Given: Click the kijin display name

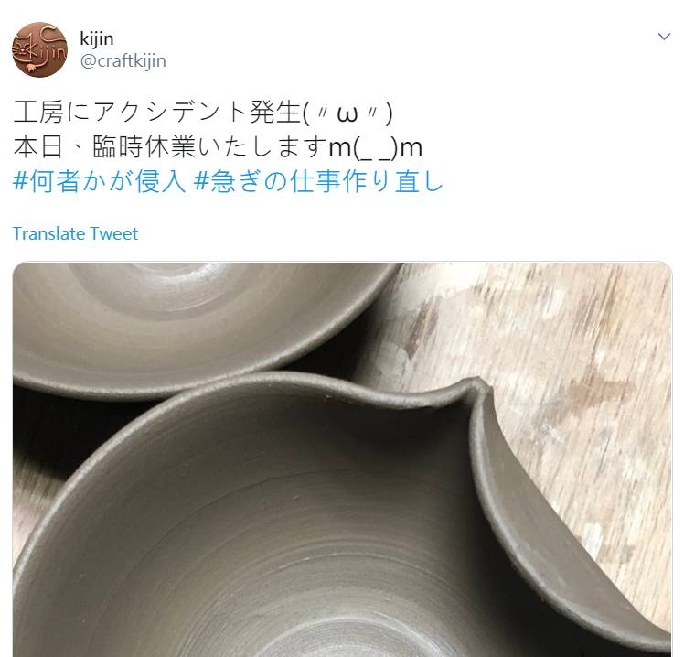Looking at the screenshot, I should (97, 39).
